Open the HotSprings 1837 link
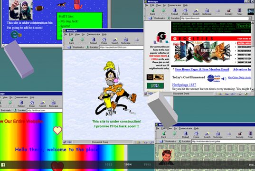The image size is (255, 171). pyautogui.click(x=184, y=85)
